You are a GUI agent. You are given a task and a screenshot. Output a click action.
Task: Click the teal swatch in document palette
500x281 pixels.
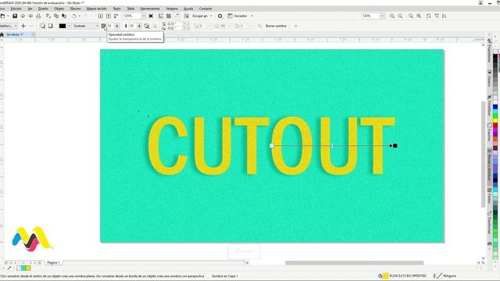pos(24,269)
